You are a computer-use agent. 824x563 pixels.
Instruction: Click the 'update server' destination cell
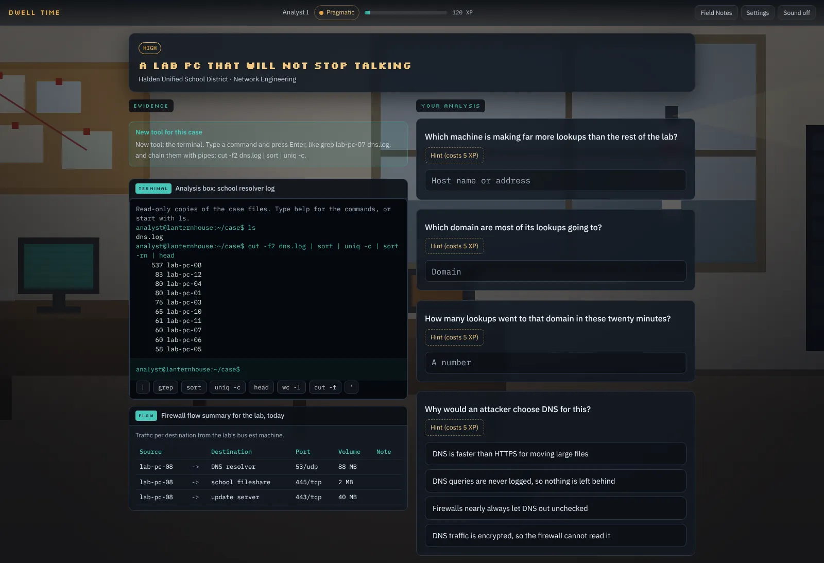click(235, 497)
